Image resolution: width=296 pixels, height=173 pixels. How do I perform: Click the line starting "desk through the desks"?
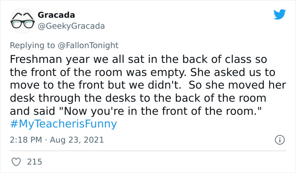point(138,98)
